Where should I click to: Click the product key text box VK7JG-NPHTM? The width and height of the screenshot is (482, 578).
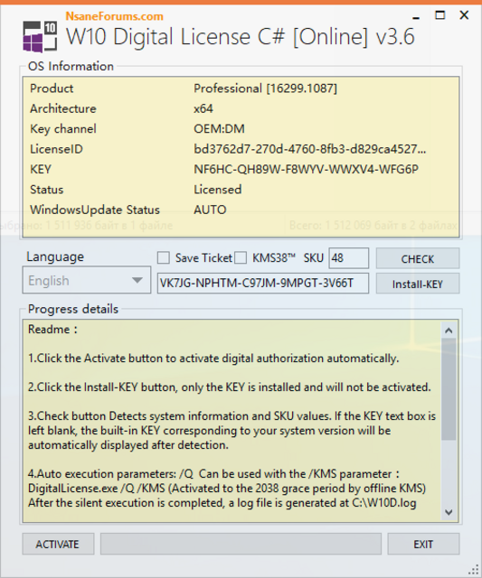(263, 283)
